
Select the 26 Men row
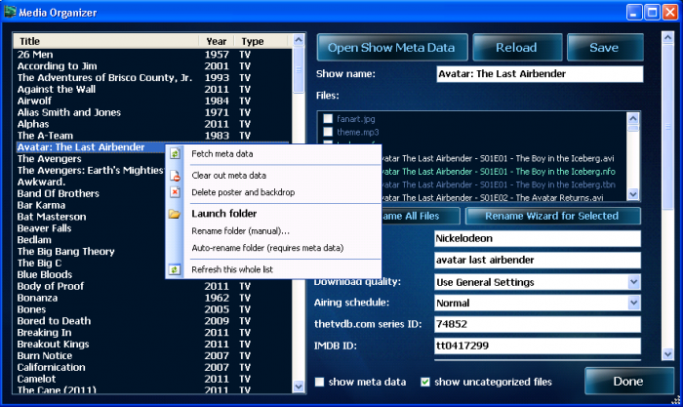(152, 55)
